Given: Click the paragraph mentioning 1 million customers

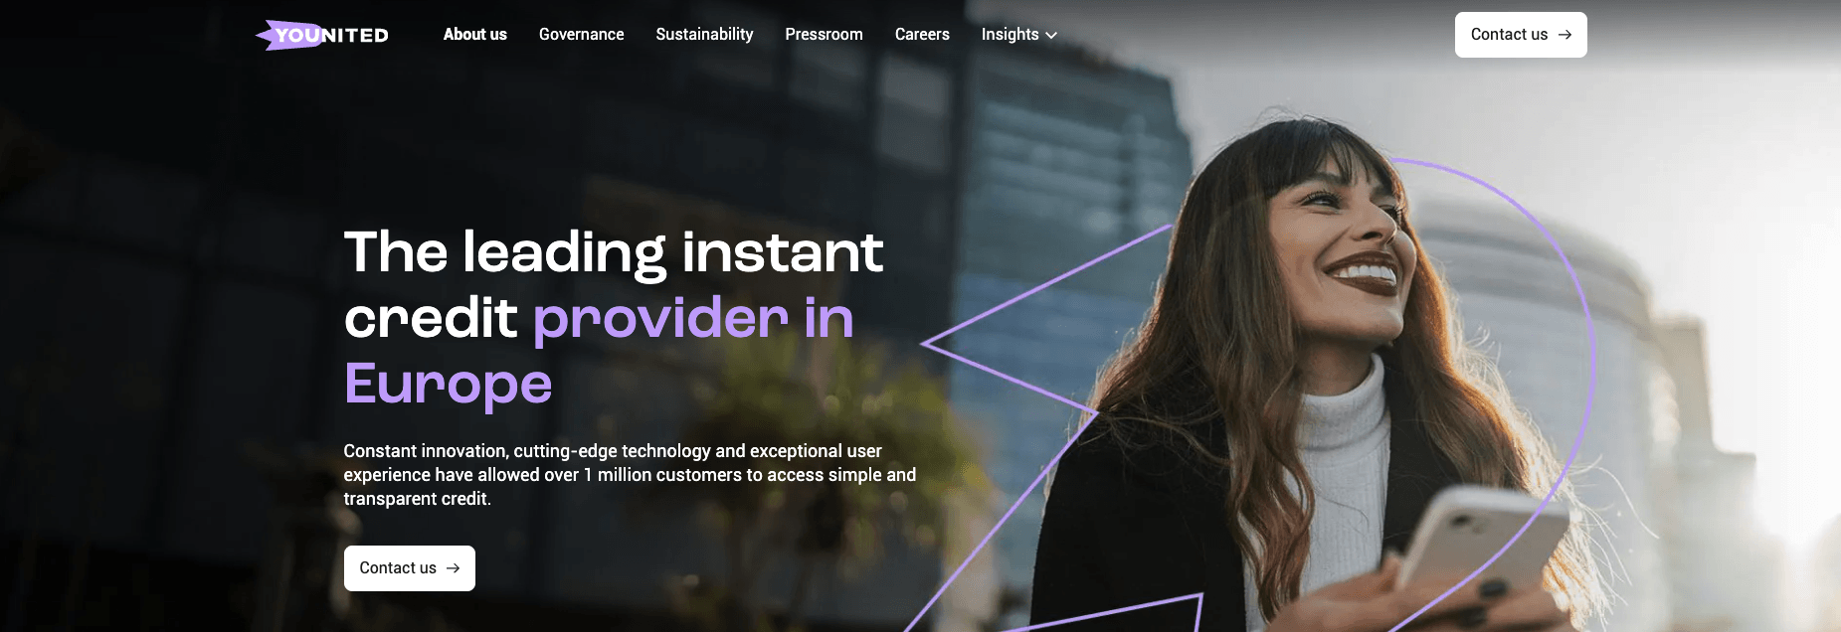Looking at the screenshot, I should [x=630, y=475].
